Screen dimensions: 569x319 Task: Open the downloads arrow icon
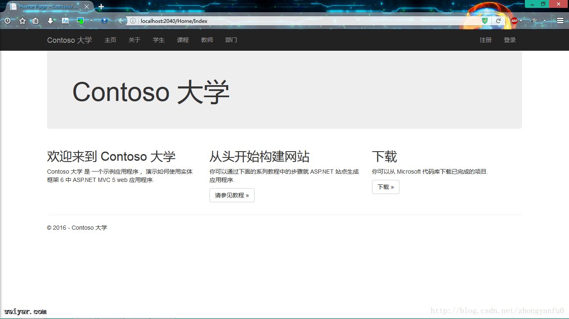tap(50, 21)
